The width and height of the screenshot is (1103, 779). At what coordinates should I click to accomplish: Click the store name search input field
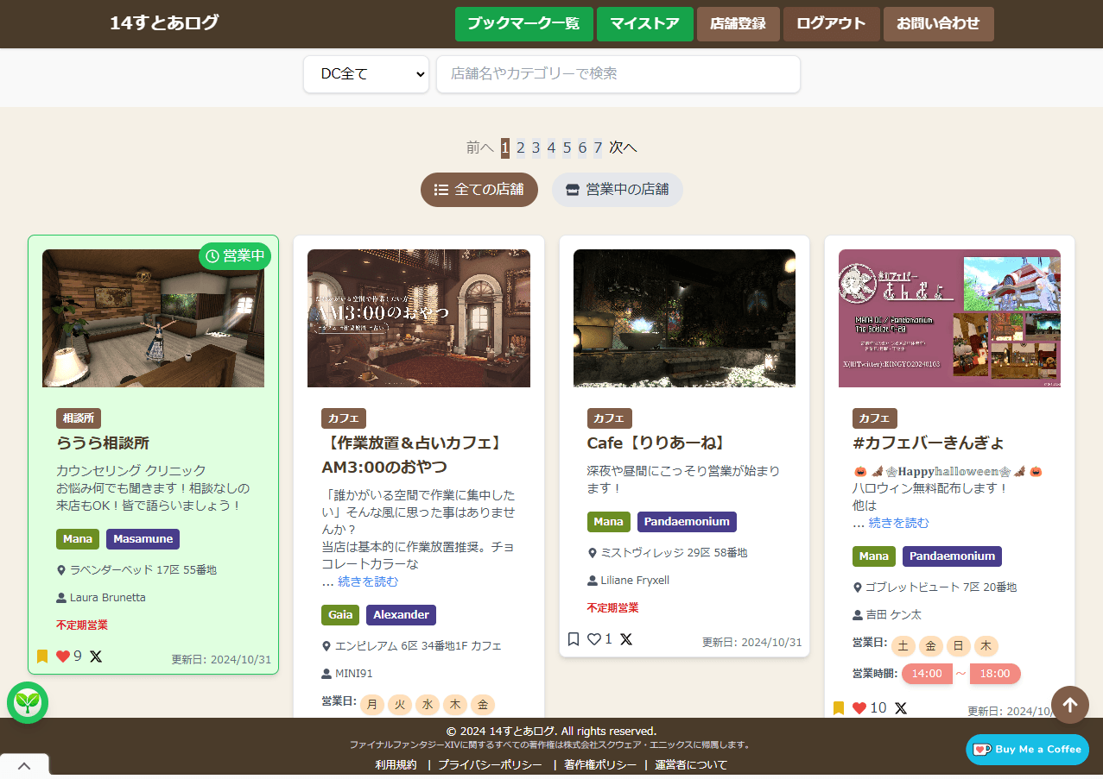coord(618,74)
